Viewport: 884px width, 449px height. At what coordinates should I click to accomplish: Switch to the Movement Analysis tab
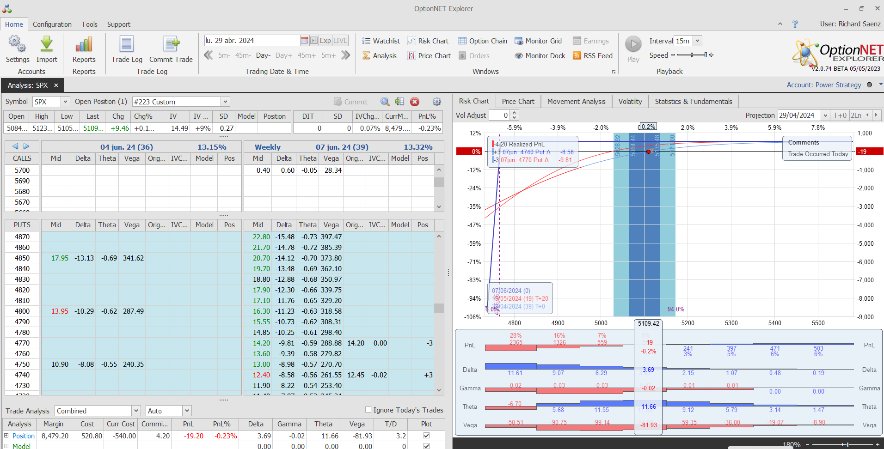click(x=576, y=102)
